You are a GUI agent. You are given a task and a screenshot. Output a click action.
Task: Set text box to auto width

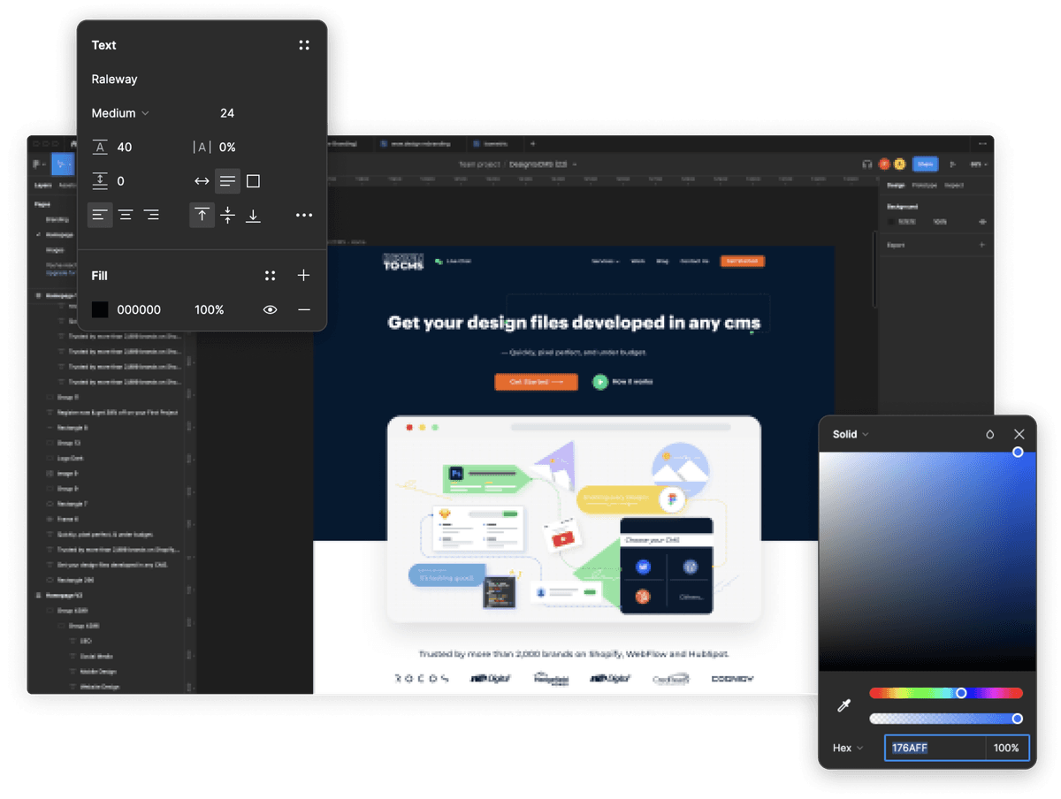coord(202,181)
